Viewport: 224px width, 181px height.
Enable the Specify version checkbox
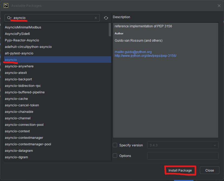click(x=115, y=145)
